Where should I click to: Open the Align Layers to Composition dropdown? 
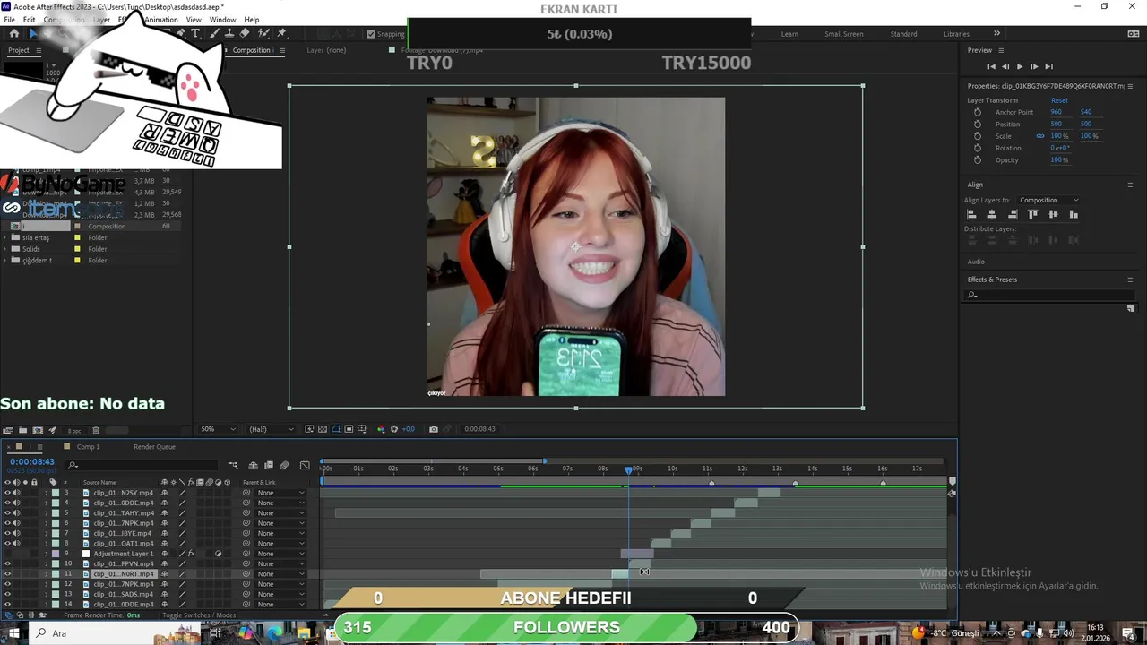coord(1048,200)
